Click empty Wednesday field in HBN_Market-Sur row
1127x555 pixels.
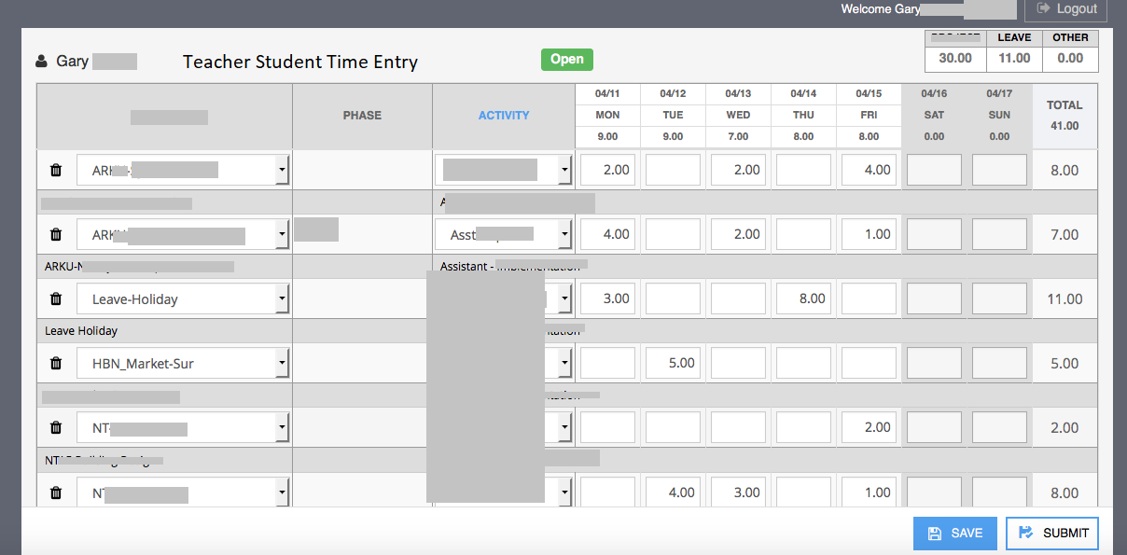click(x=738, y=364)
